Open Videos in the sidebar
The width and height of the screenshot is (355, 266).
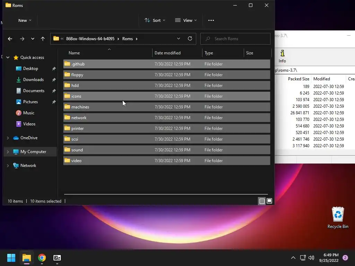coord(29,124)
